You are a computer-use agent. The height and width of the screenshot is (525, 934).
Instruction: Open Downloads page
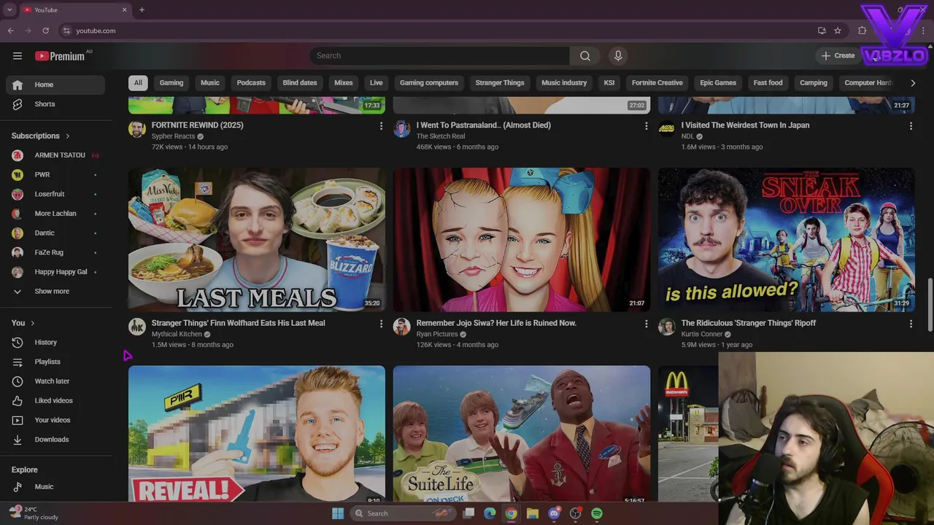tap(55, 440)
